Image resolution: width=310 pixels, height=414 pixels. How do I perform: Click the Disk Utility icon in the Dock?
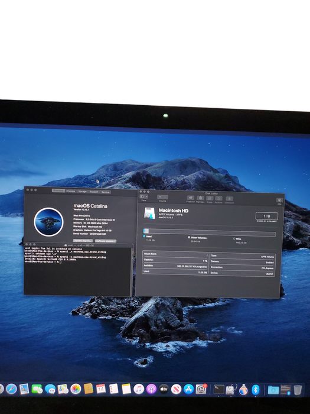231,390
